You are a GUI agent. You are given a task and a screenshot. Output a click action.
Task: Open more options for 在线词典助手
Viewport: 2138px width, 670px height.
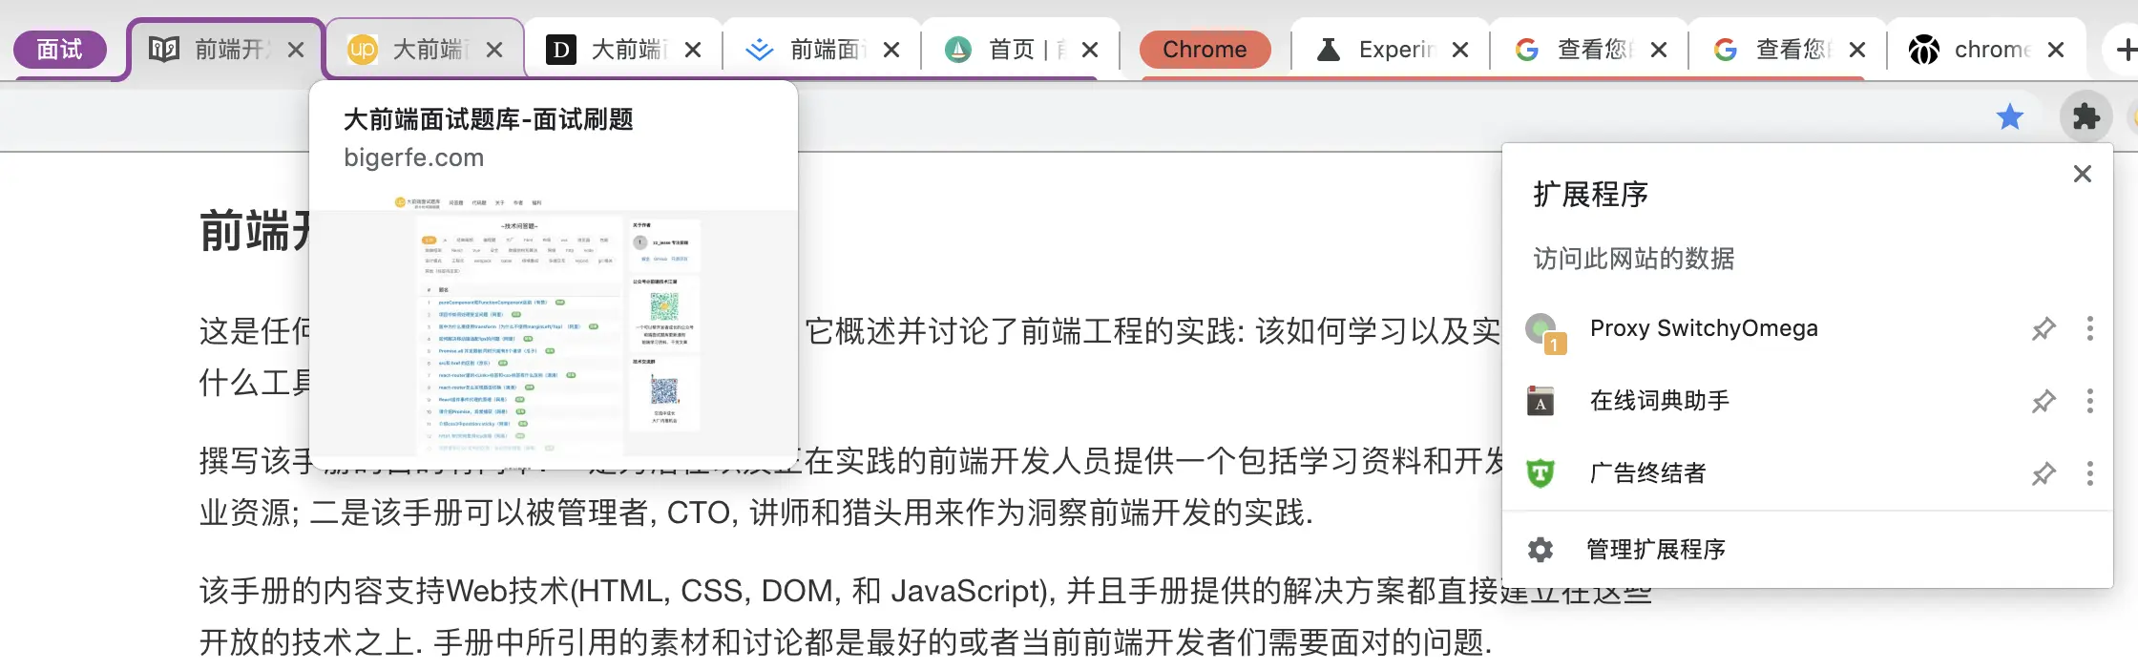tap(2090, 401)
